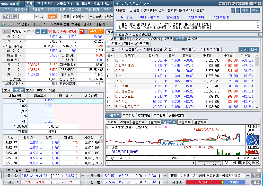Screen dimensions: 263x186
Task: Select 고가대비 하락률 radio option
Action: [x=194, y=49]
